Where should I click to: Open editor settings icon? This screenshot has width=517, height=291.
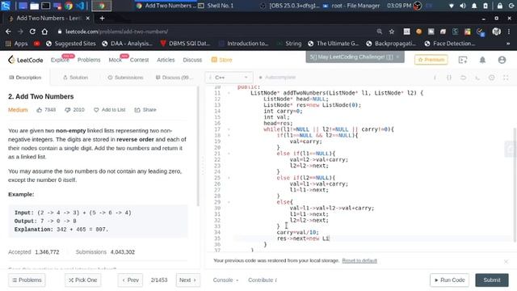(492, 78)
